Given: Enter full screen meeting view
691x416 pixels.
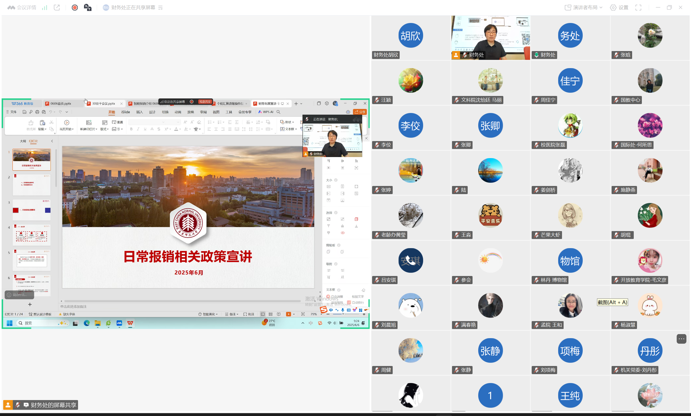Looking at the screenshot, I should point(638,8).
